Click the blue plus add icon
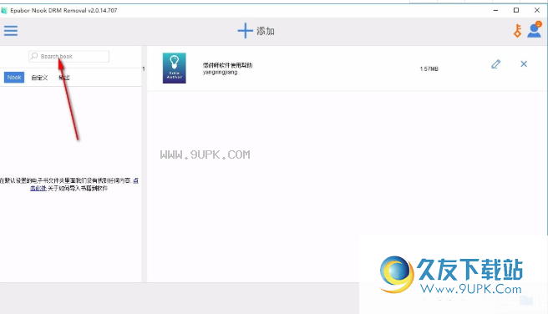This screenshot has width=548, height=314. [245, 31]
